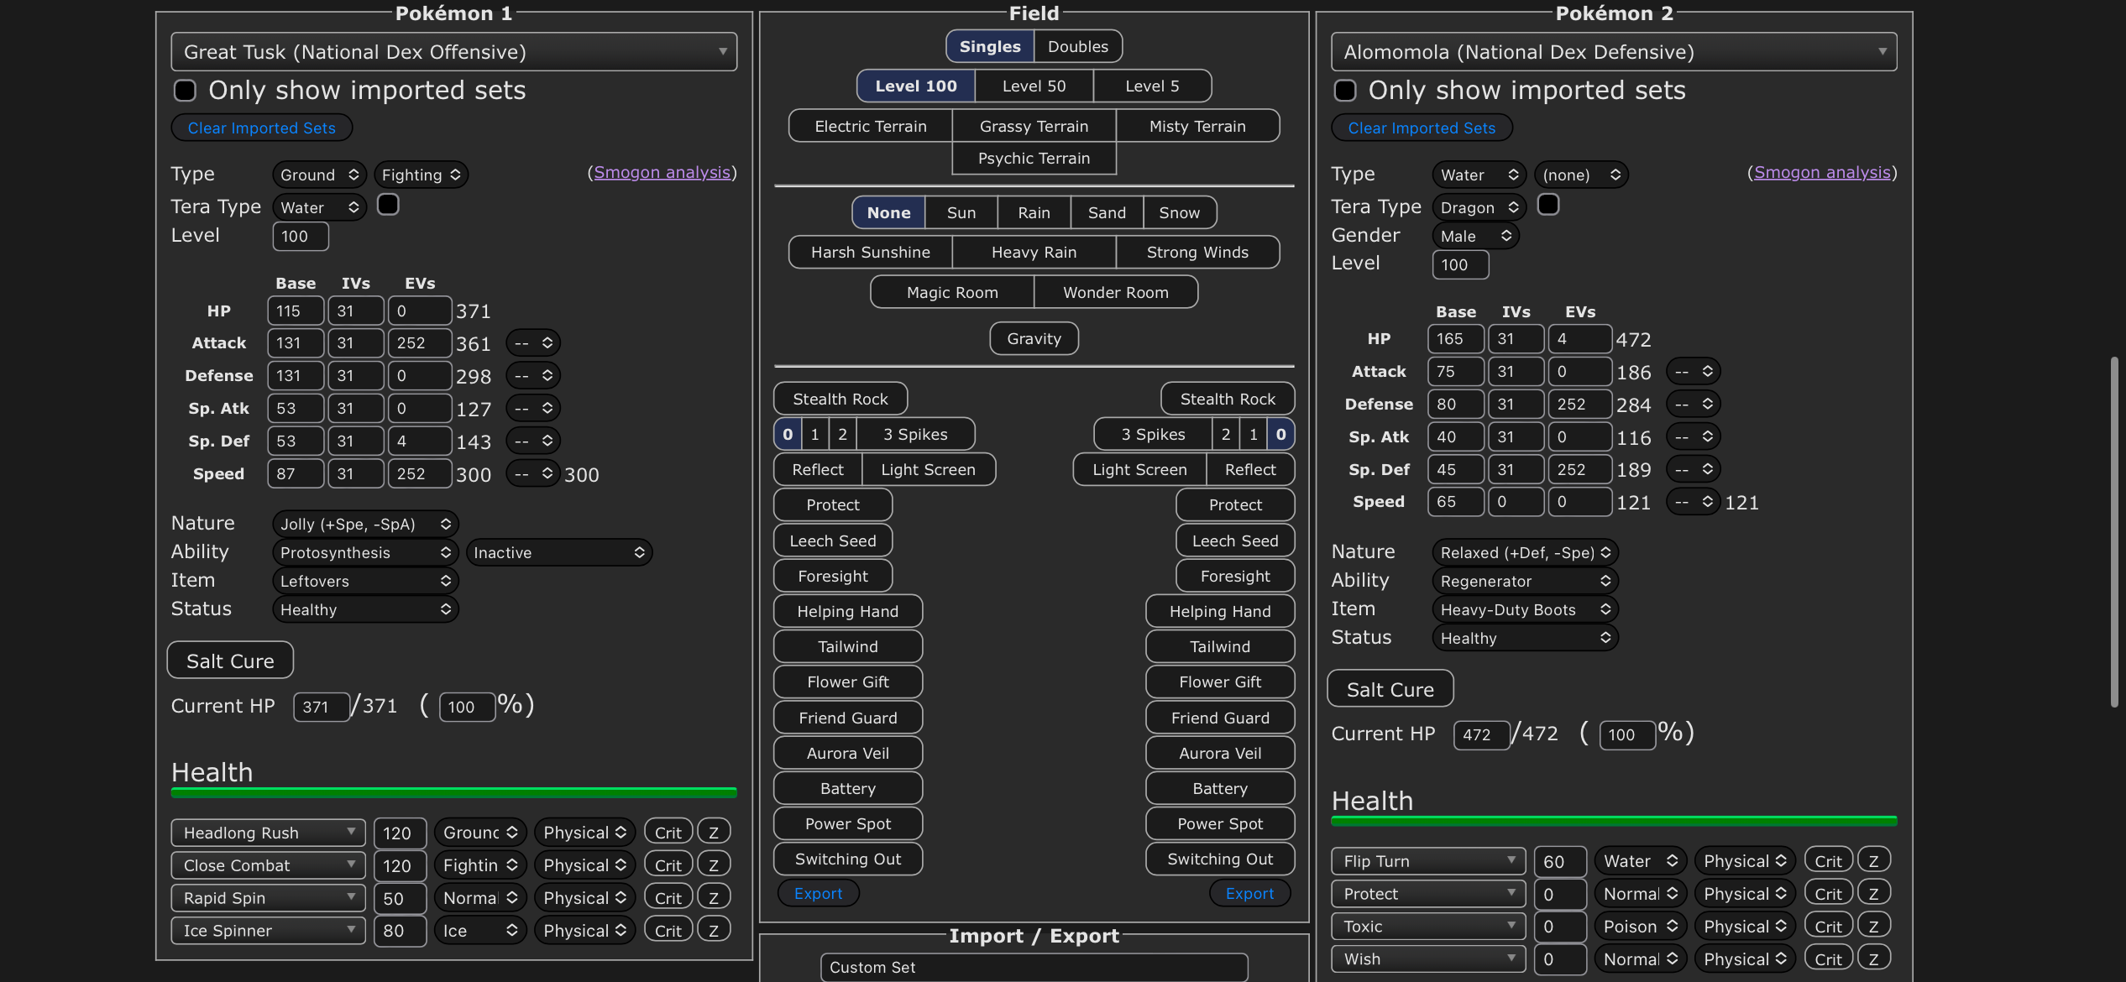
Task: Toggle right-side Light Screen
Action: (1139, 469)
